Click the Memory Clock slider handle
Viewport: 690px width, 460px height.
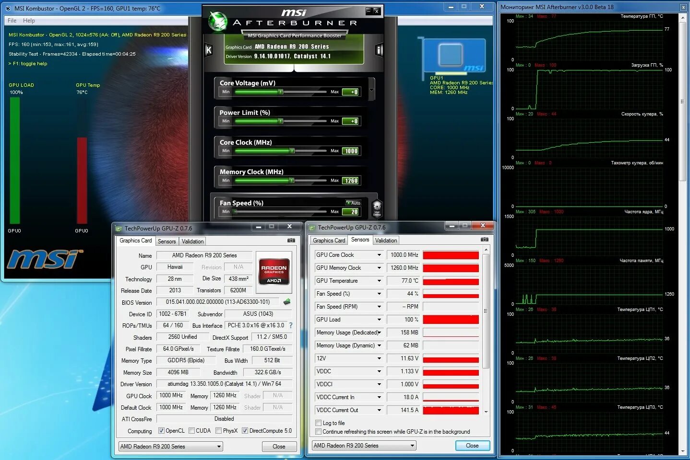click(x=291, y=181)
